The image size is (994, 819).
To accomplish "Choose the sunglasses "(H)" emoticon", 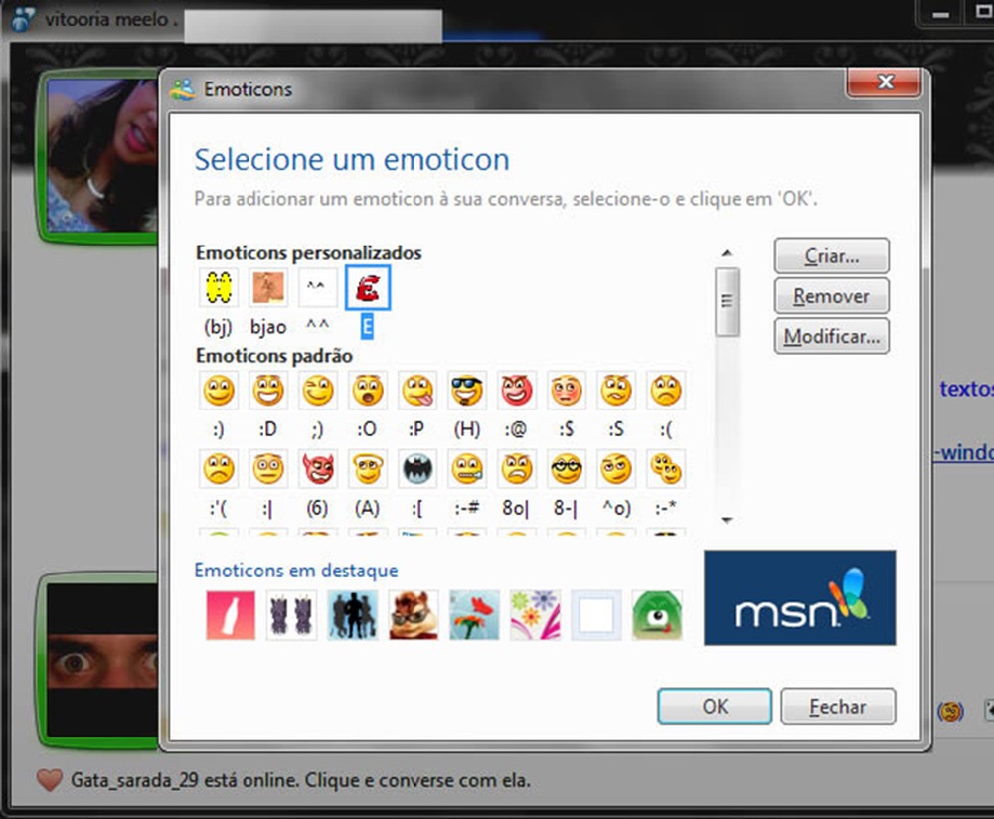I will (x=467, y=390).
